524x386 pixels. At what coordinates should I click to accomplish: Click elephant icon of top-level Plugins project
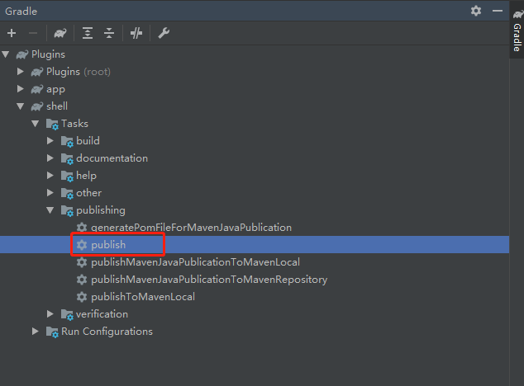(x=22, y=54)
